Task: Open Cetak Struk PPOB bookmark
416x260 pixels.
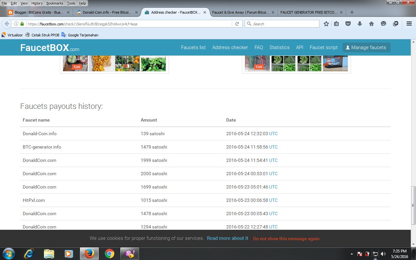Action: [42, 35]
